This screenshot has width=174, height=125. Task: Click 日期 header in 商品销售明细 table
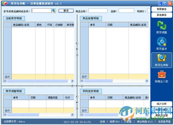pyautogui.click(x=117, y=25)
